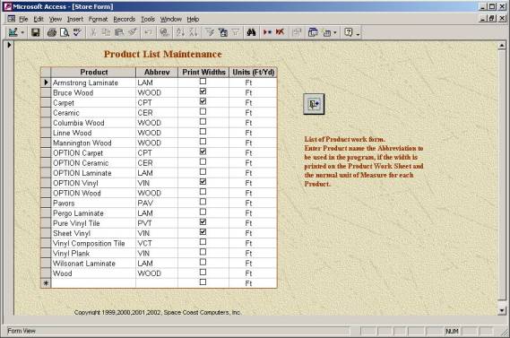This screenshot has width=510, height=338.
Task: Uncheck Print Widths for Carpet
Action: click(203, 101)
